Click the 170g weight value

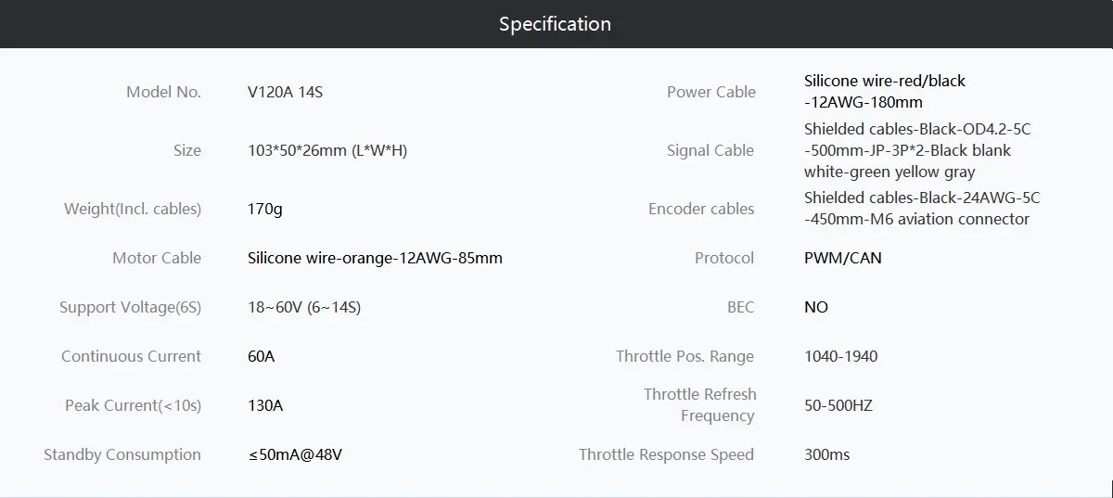[x=265, y=209]
